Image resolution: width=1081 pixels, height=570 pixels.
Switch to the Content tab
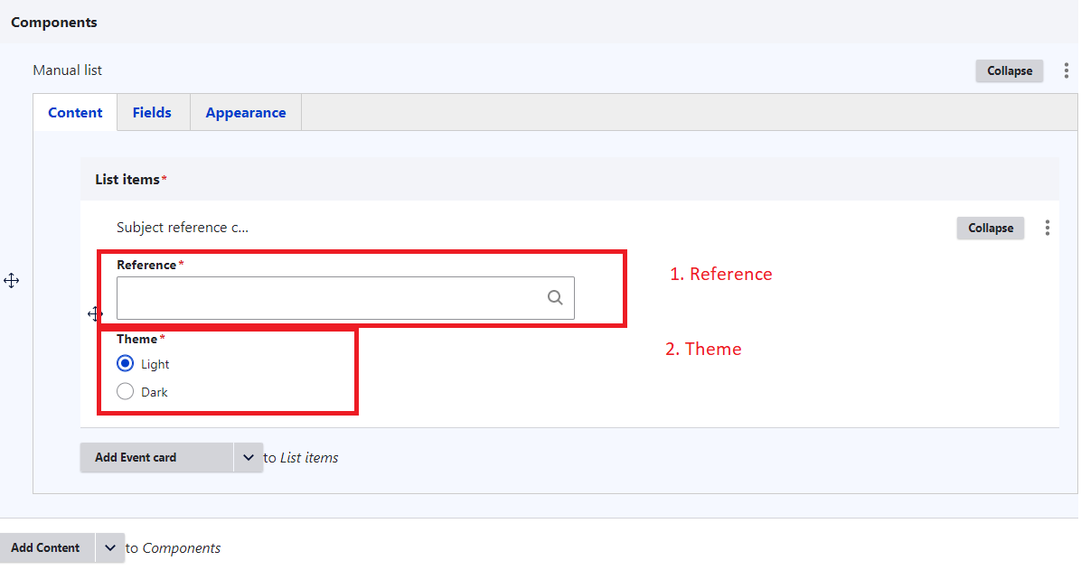(75, 113)
